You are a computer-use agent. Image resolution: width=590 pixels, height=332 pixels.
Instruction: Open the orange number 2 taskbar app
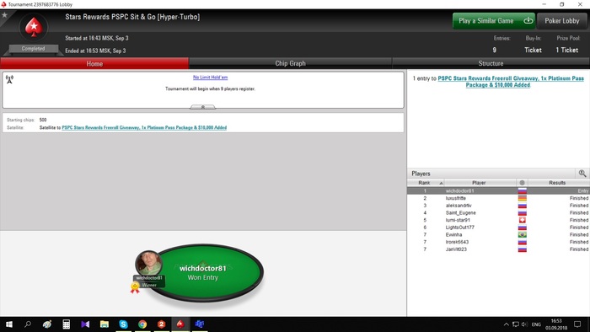[162, 324]
